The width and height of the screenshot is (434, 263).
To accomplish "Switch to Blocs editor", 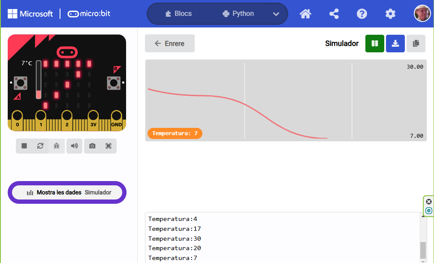I will (x=178, y=14).
